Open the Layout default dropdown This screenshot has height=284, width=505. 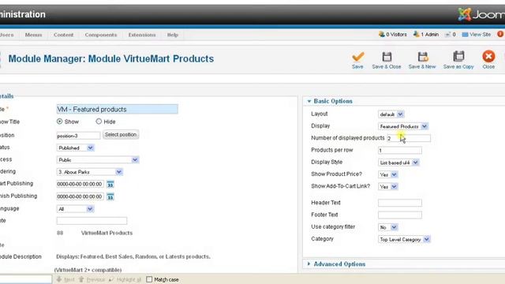[391, 114]
